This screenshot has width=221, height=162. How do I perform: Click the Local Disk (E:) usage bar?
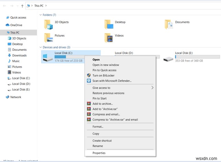click(197, 57)
